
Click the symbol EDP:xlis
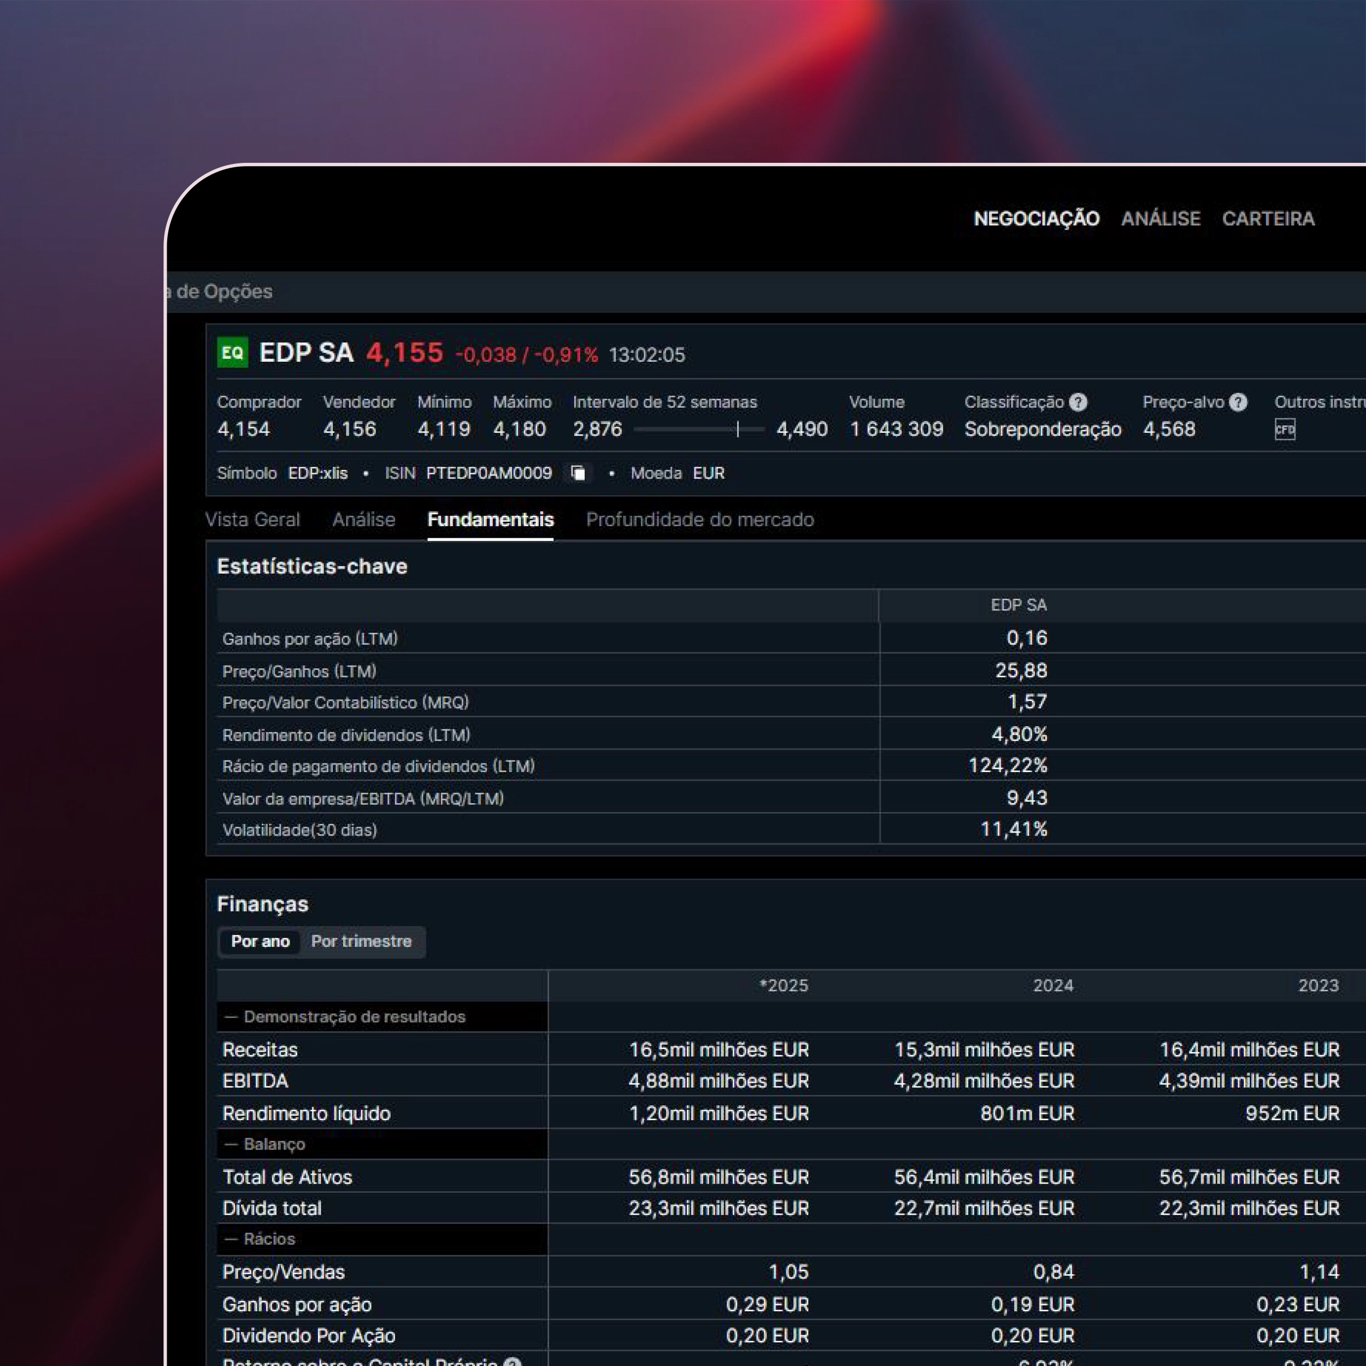(318, 473)
